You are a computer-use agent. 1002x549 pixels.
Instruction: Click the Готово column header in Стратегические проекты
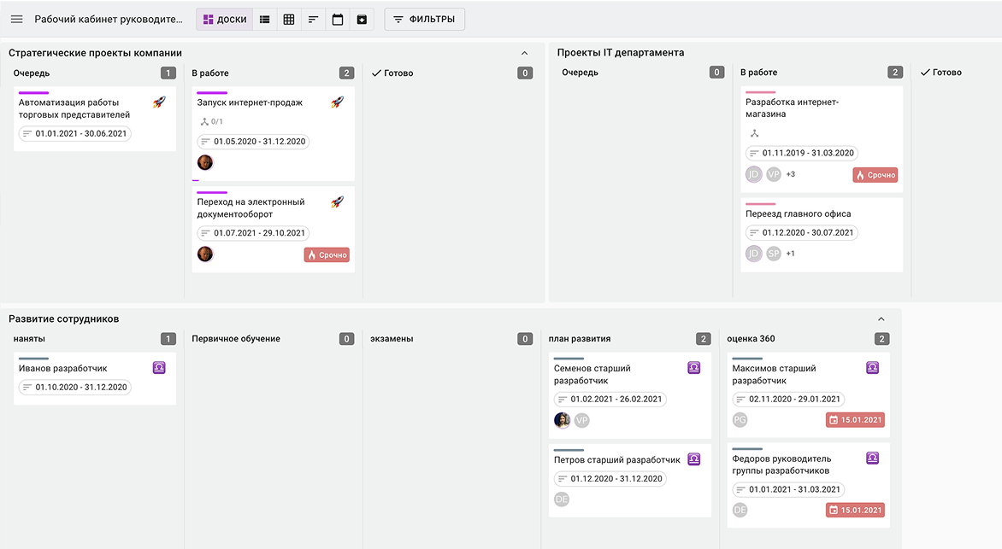click(x=392, y=73)
